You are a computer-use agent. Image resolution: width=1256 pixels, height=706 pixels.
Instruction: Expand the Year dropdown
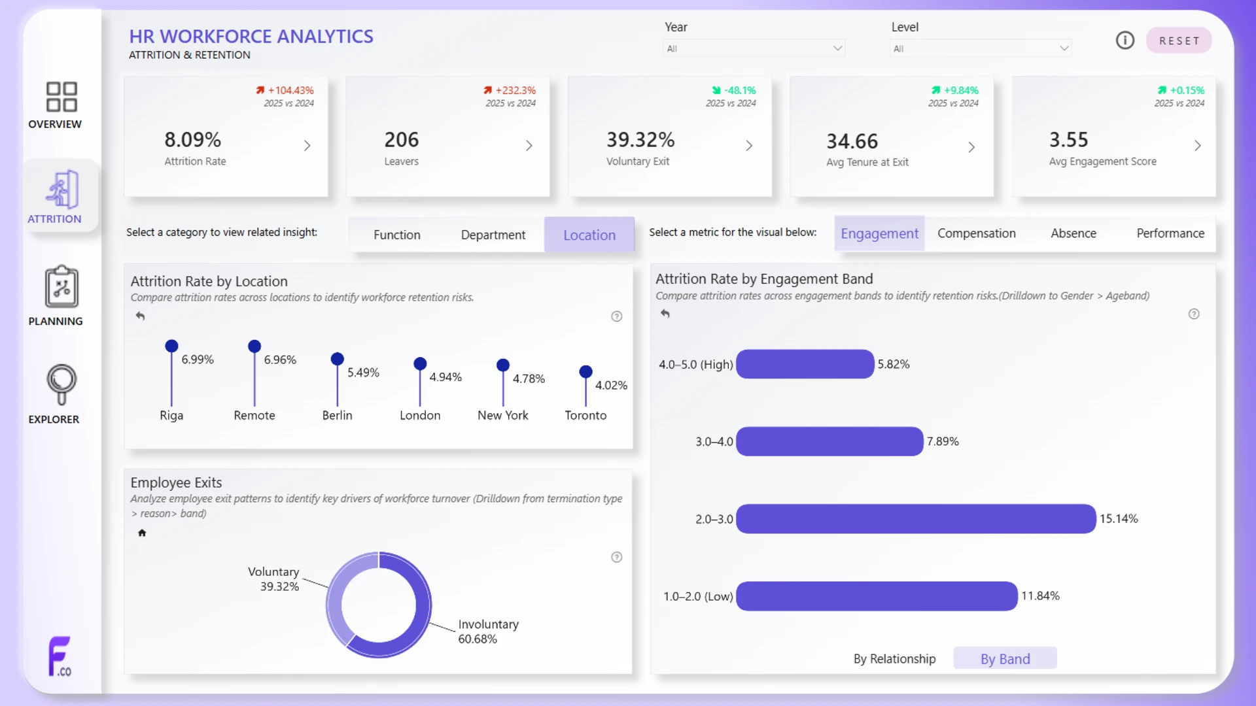coord(754,48)
